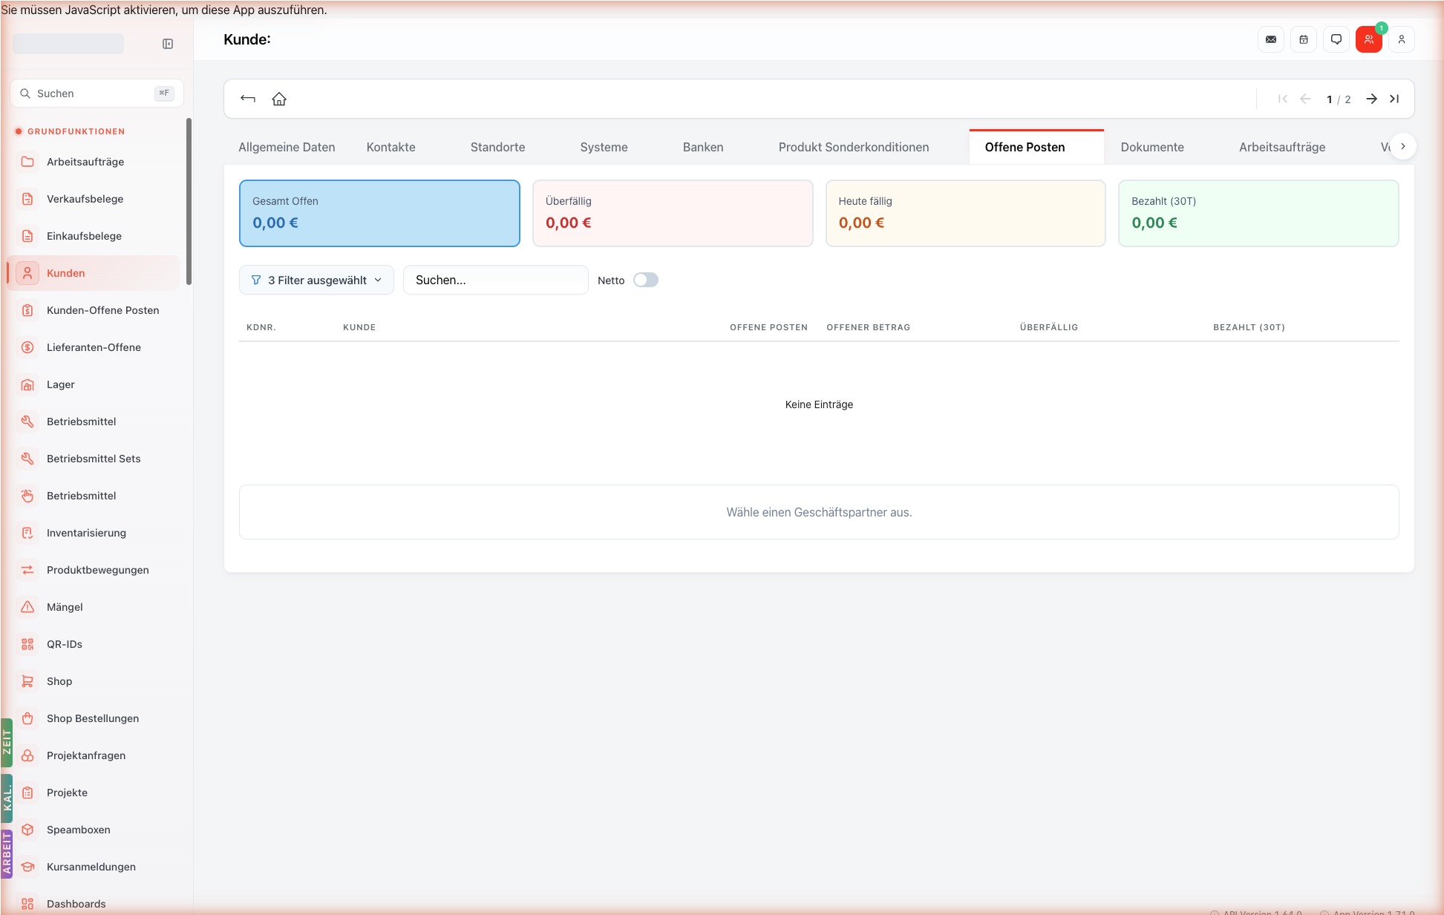Open Kunden-Offene Posten in sidebar
Viewport: 1444px width, 915px height.
(x=94, y=310)
